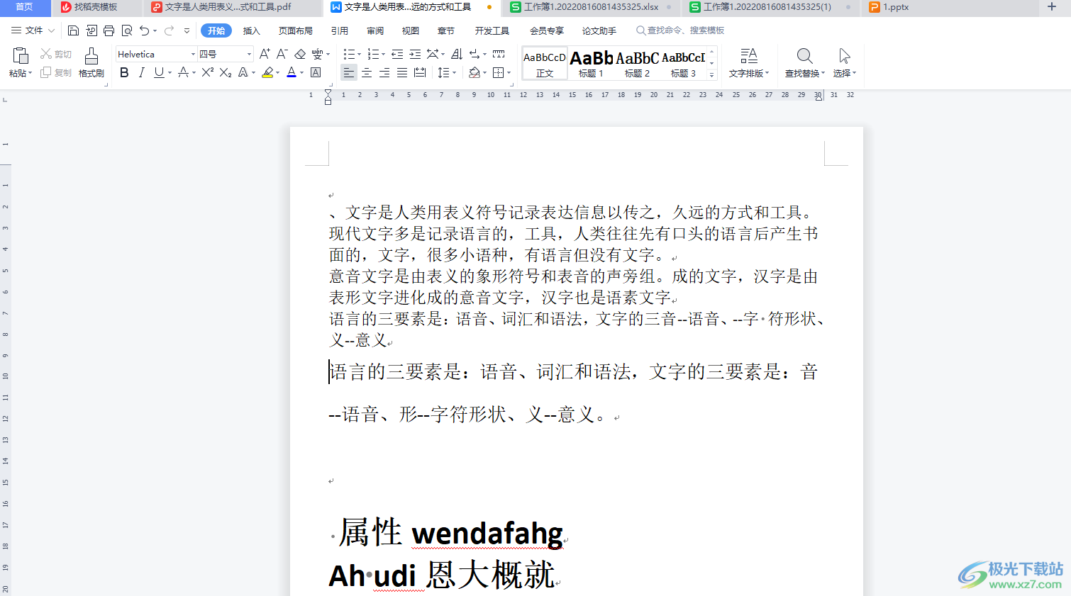Click the Undo arrow icon
The image size is (1071, 596).
(145, 30)
